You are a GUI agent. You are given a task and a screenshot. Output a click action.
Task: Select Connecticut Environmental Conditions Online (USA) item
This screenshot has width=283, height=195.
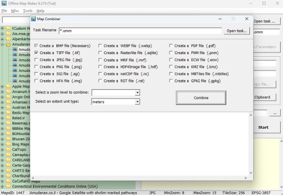click(x=55, y=186)
